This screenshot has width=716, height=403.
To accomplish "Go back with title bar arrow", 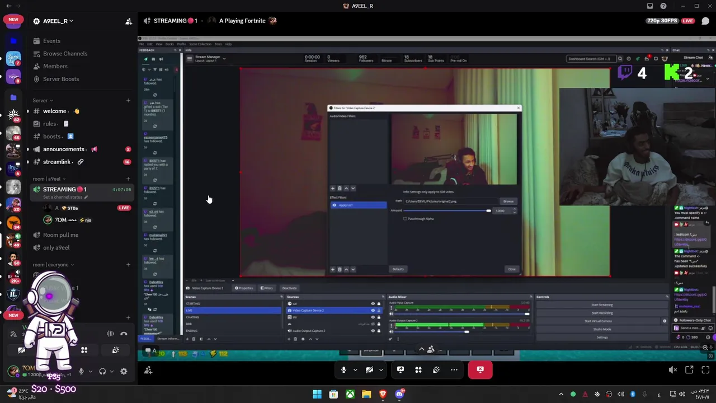I will tap(8, 6).
